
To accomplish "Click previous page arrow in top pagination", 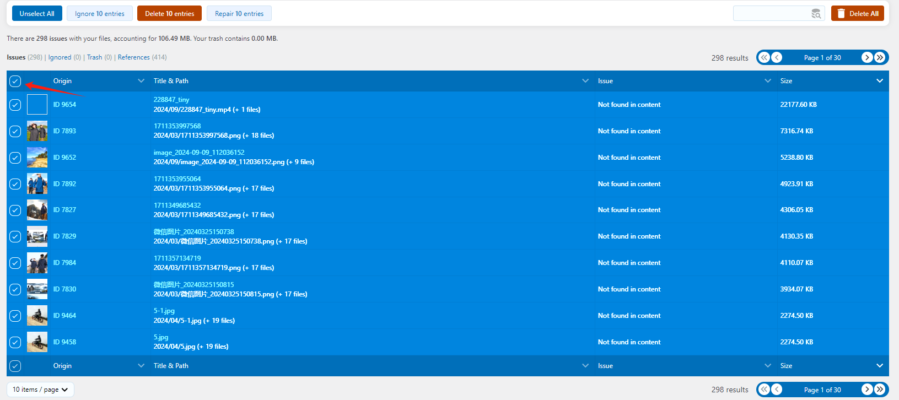I will point(777,57).
